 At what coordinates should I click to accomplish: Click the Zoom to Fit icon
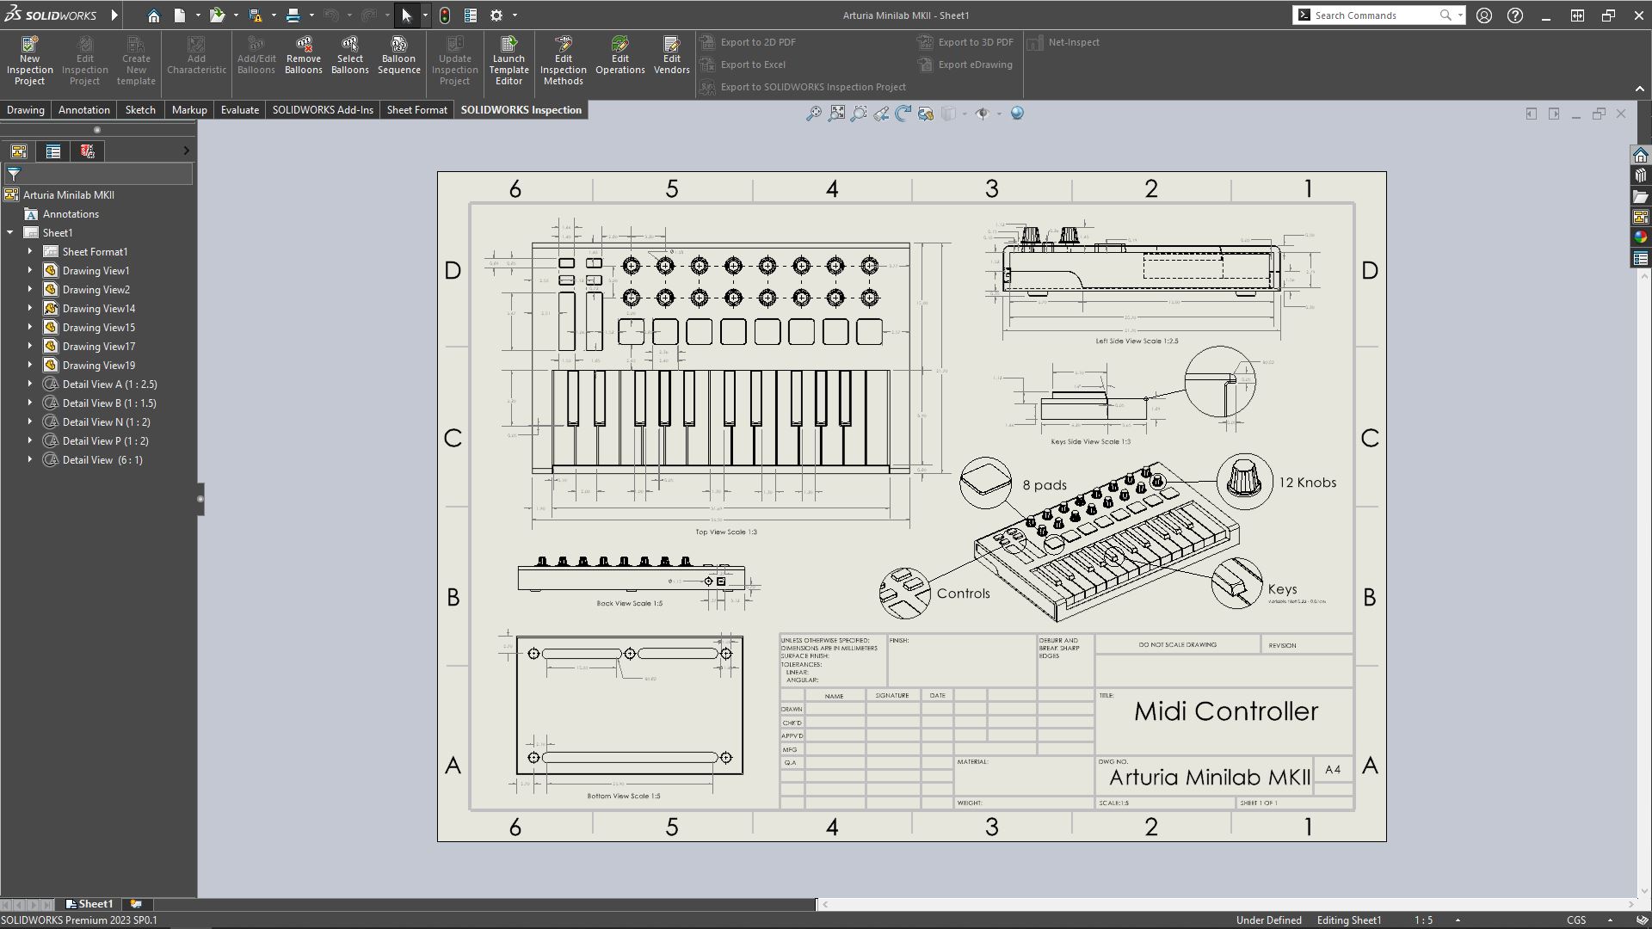836,114
